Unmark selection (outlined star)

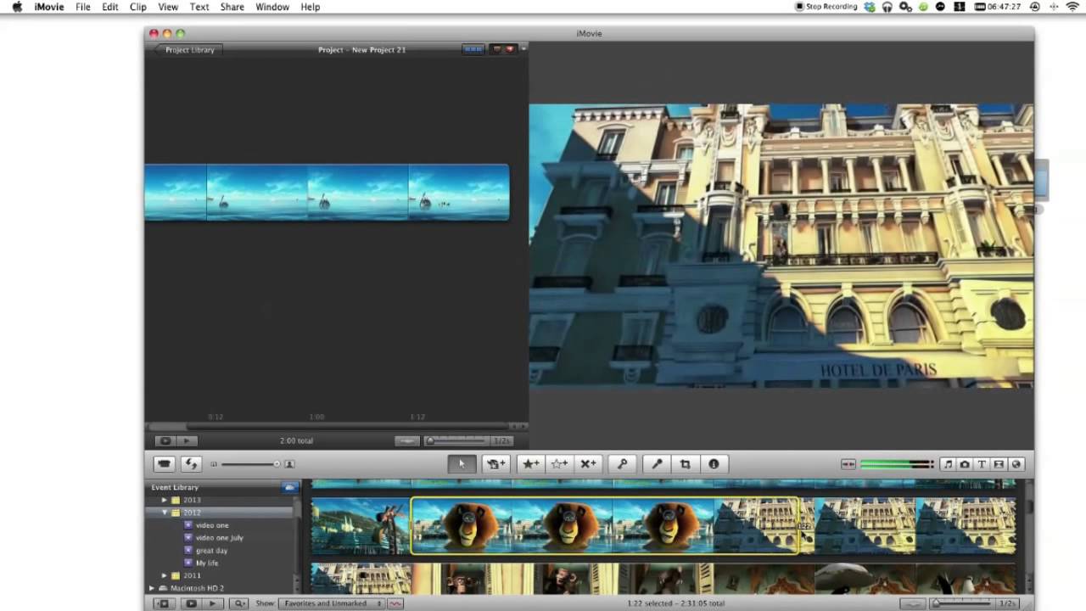click(560, 464)
